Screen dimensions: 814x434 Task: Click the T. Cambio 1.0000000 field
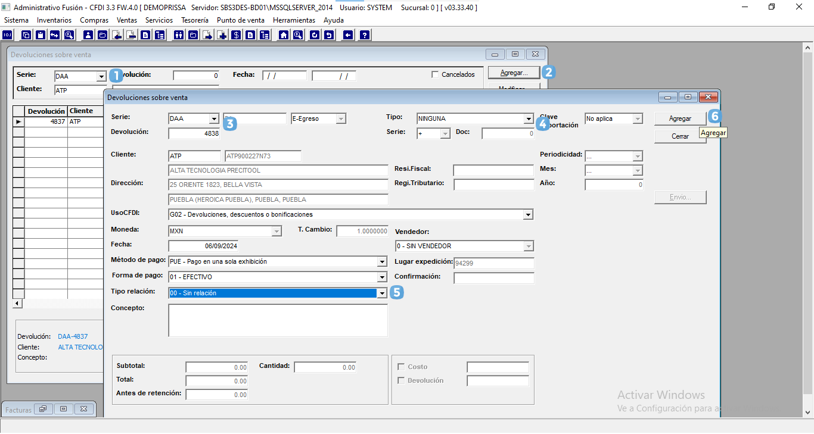pos(362,231)
